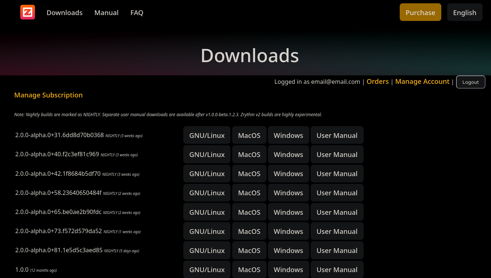Screen dimensions: 491x278
Task: Open the Orders link
Action: tap(377, 82)
